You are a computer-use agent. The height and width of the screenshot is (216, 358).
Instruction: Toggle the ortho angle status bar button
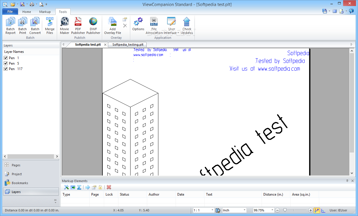[324, 211]
